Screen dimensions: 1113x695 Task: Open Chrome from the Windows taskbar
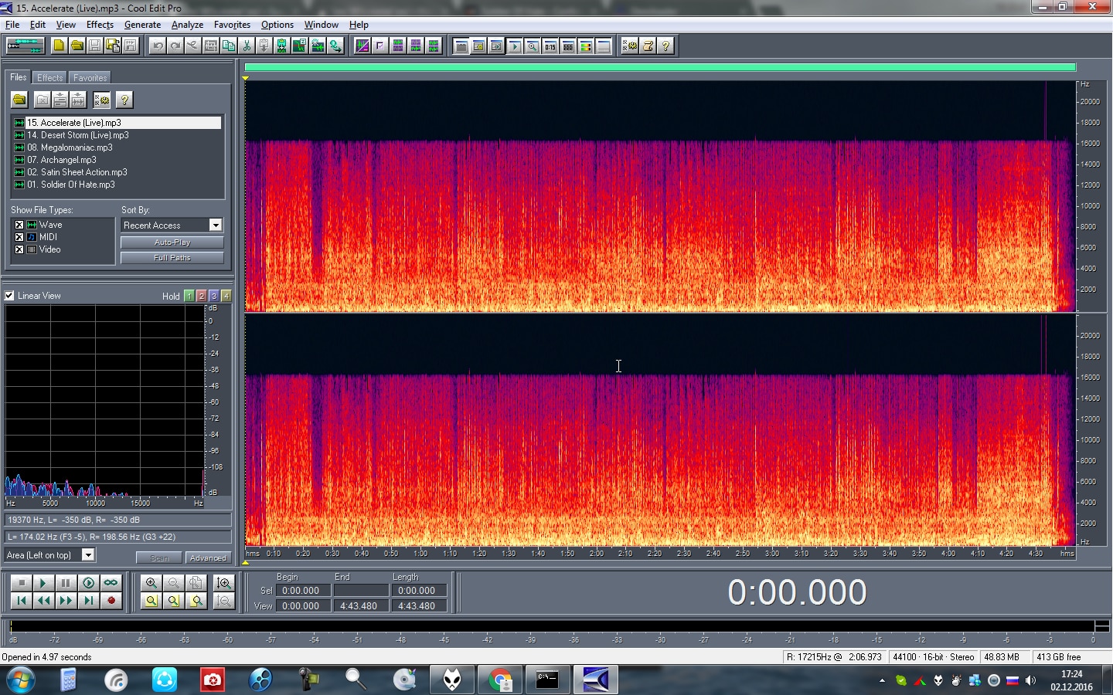(x=500, y=680)
